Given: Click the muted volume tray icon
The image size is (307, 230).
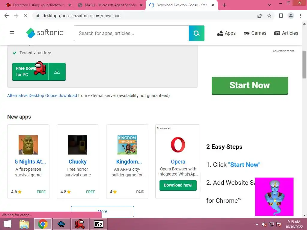Looking at the screenshot, I should point(264,224).
